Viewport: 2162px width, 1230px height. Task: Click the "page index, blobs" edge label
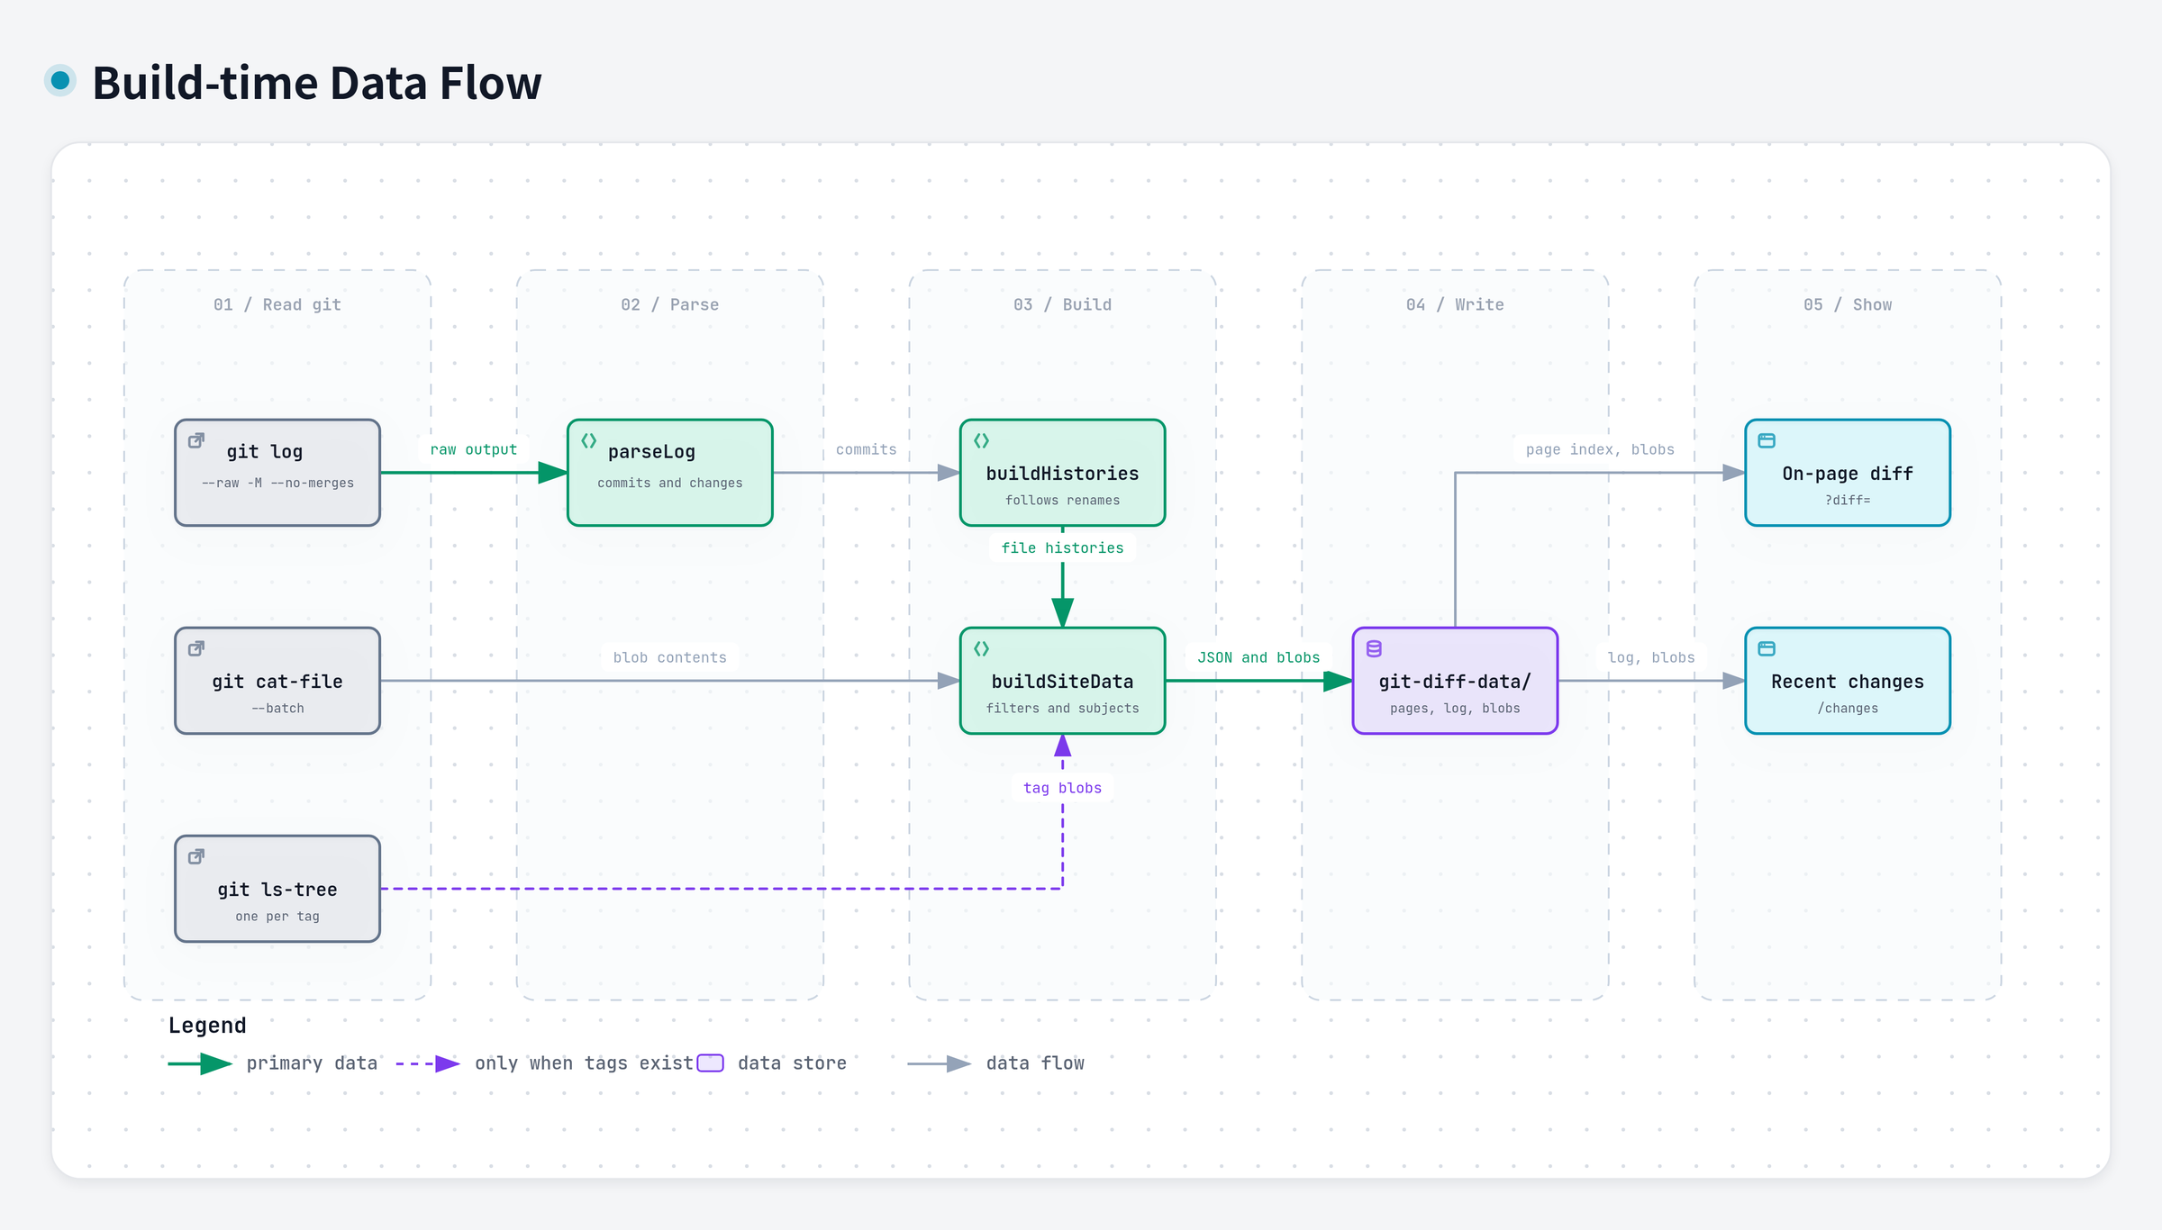click(1600, 449)
